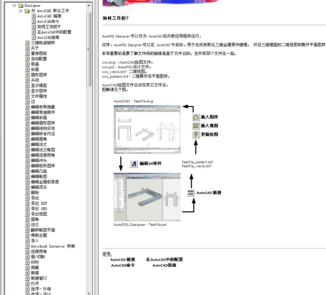
Task: Click page icon beside 帮助主题
Action: [x=27, y=235]
